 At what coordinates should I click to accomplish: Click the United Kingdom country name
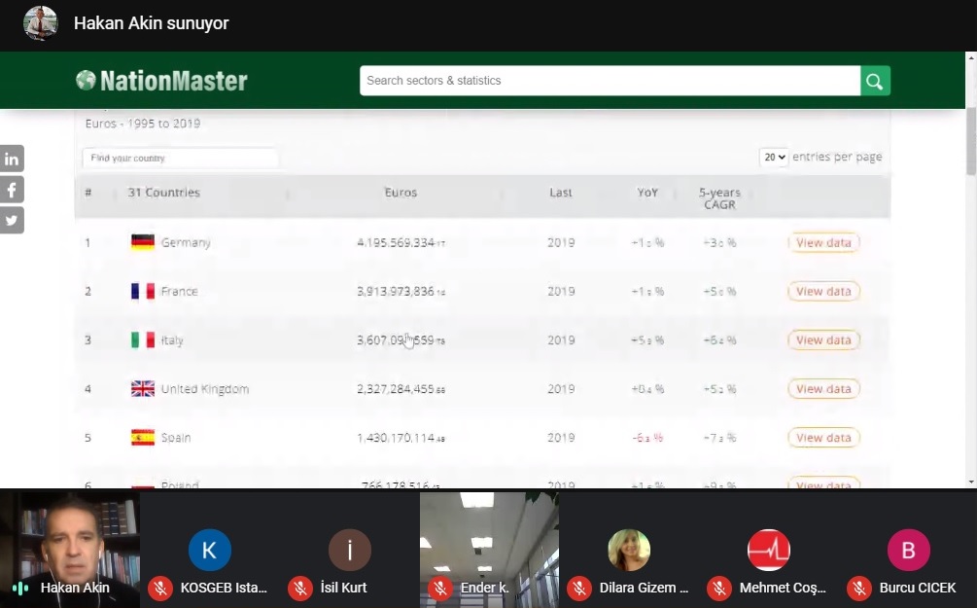(x=205, y=389)
